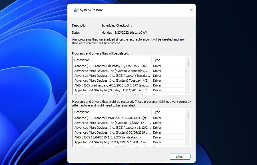257x165 pixels.
Task: Click the deleted list vertical scrollbar thumb
Action: coord(188,64)
